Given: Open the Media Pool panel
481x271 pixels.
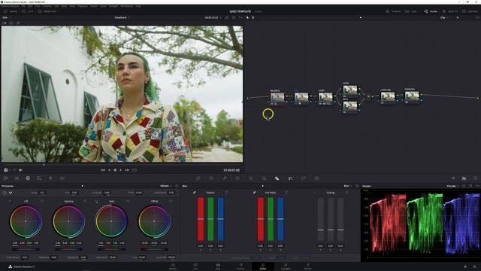Looking at the screenshot, I should click(47, 11).
